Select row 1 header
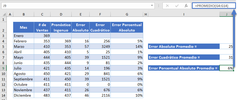The image size is (237, 100). (4, 19)
